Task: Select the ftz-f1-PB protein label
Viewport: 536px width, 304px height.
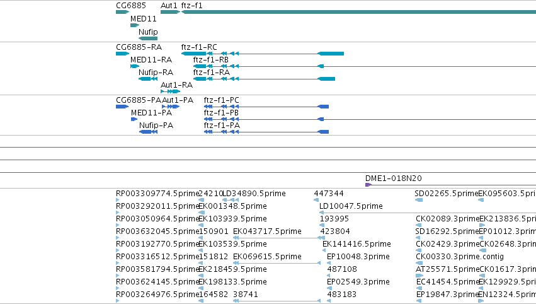Action: [221, 113]
